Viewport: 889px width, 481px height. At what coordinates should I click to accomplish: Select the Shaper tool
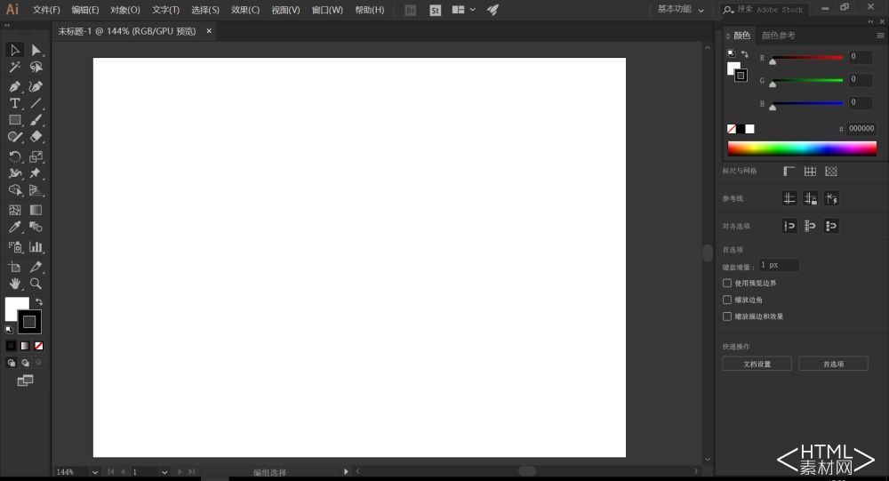15,137
